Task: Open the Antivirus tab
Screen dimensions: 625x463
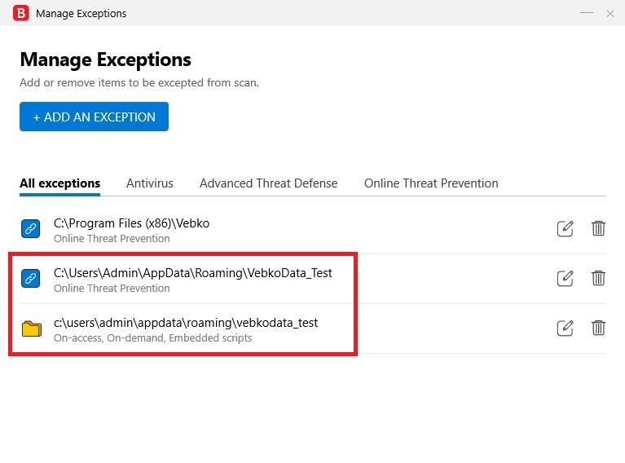Action: (x=149, y=183)
